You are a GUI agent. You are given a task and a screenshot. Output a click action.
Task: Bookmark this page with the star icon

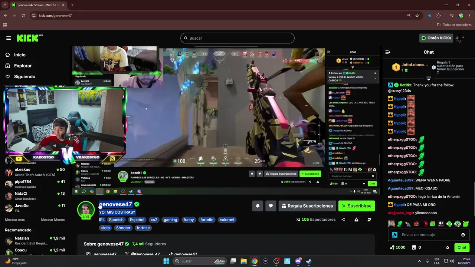(x=417, y=16)
